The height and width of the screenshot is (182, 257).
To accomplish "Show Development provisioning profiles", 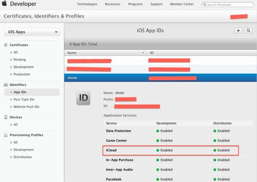I will (x=23, y=150).
